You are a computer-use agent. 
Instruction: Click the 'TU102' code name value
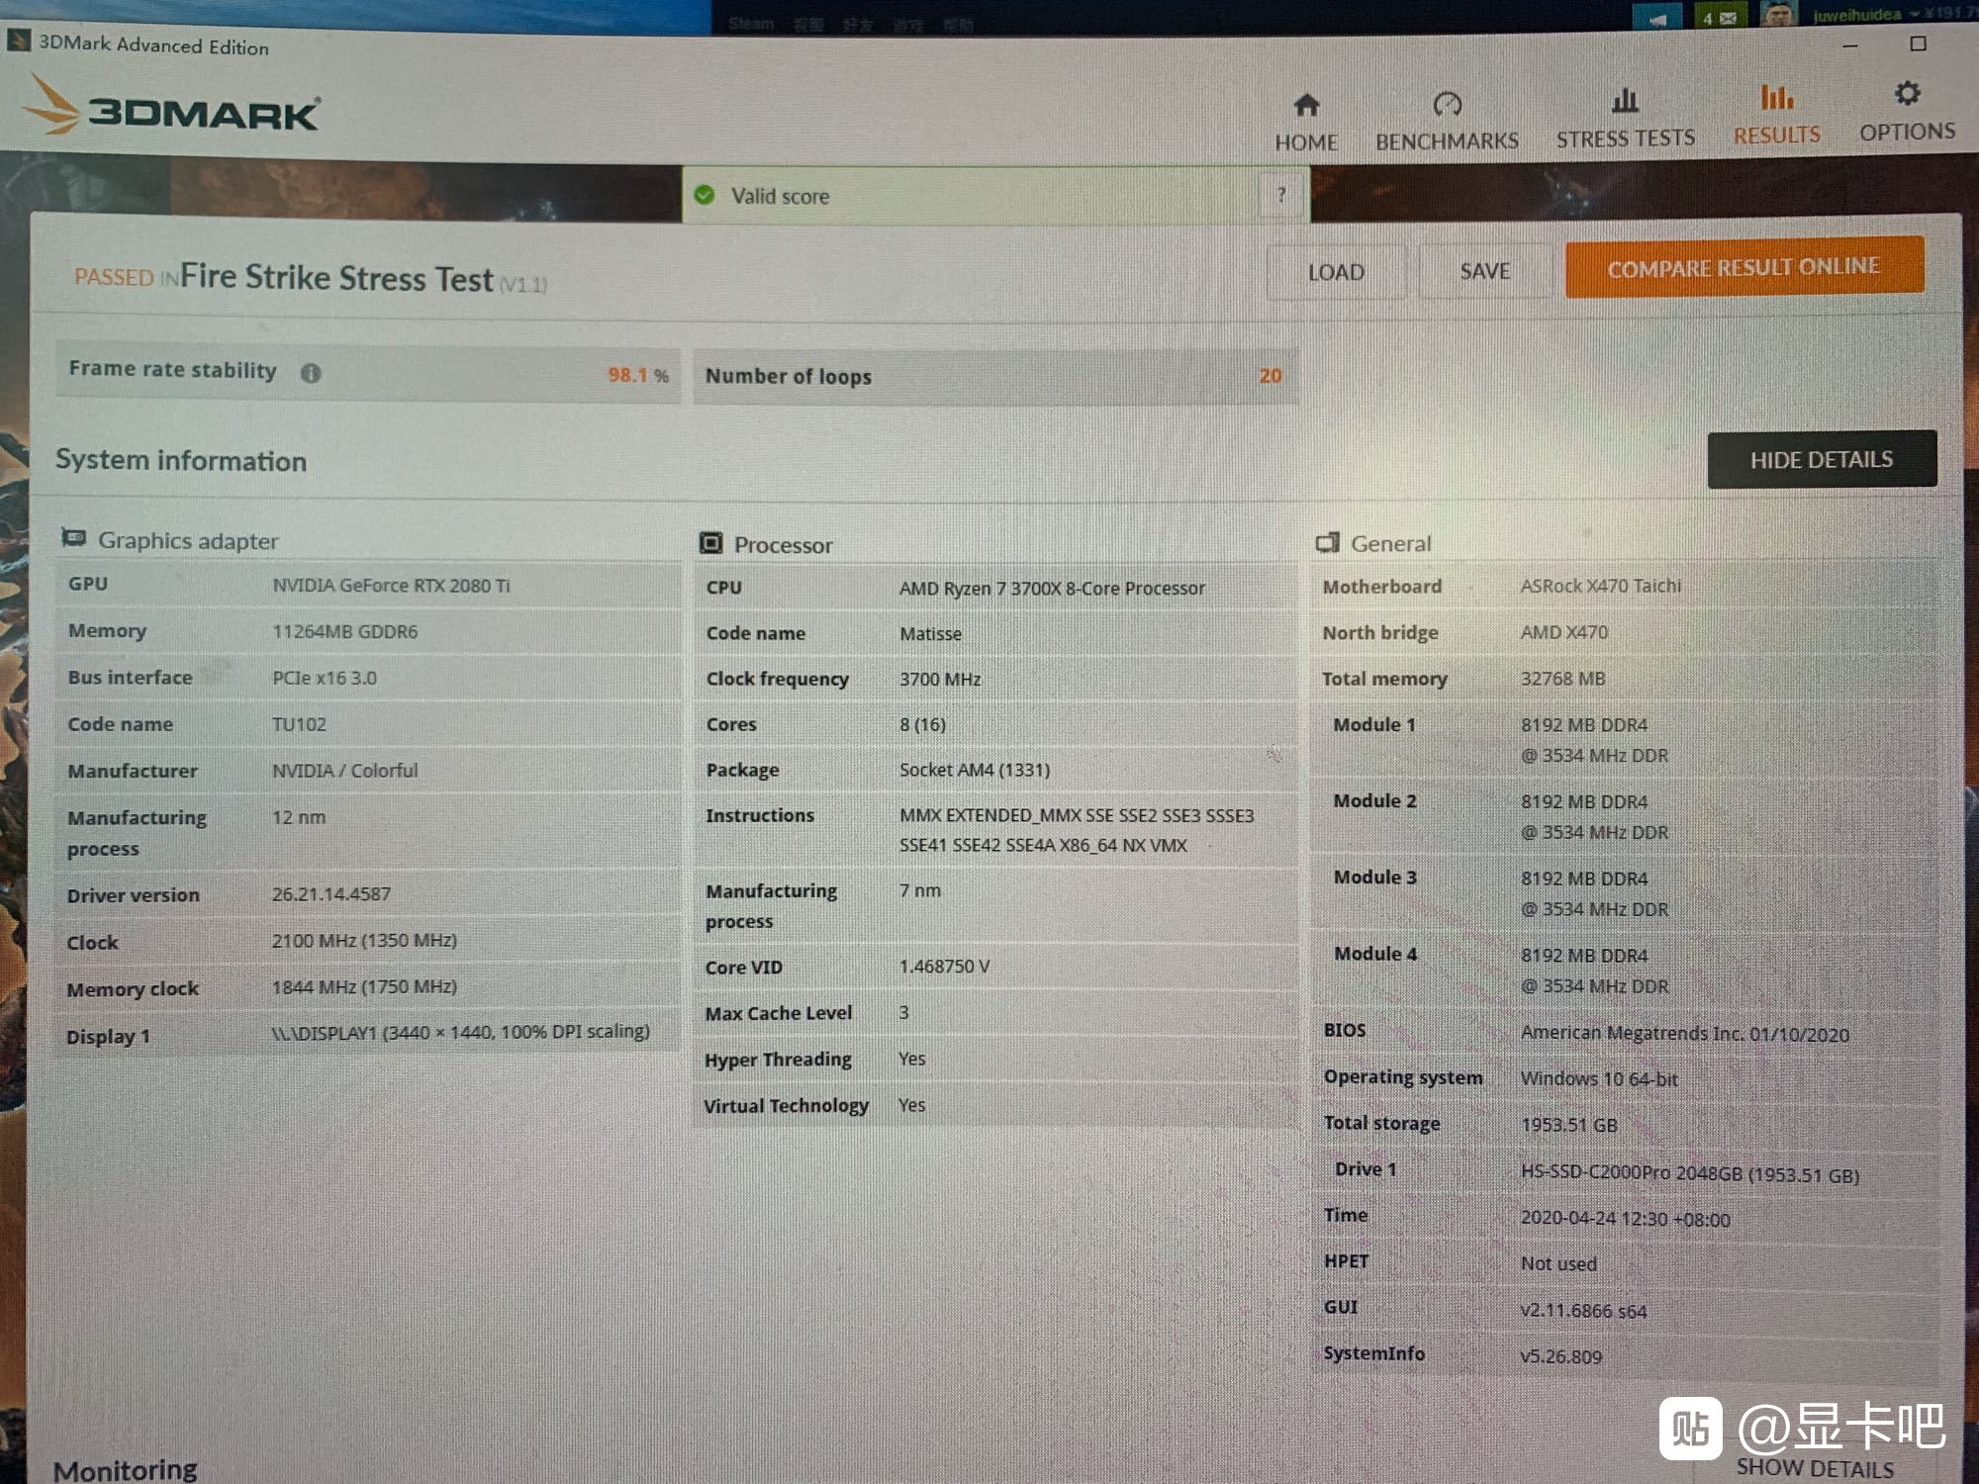(x=299, y=724)
